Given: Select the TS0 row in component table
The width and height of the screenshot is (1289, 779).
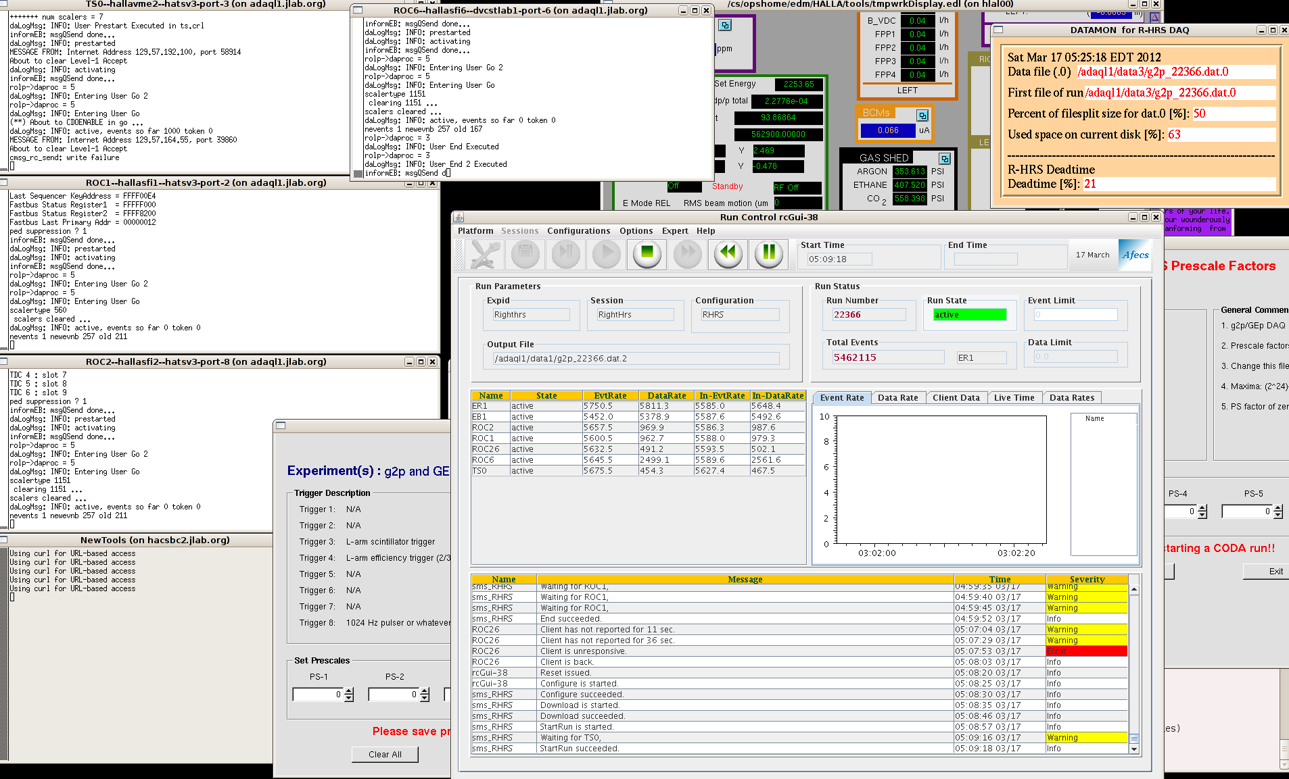Looking at the screenshot, I should click(x=638, y=471).
